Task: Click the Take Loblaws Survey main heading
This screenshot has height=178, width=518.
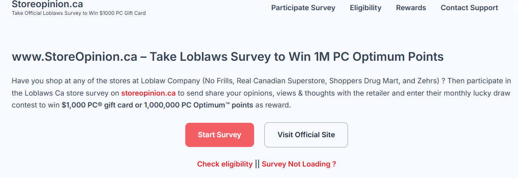Action: (x=227, y=57)
